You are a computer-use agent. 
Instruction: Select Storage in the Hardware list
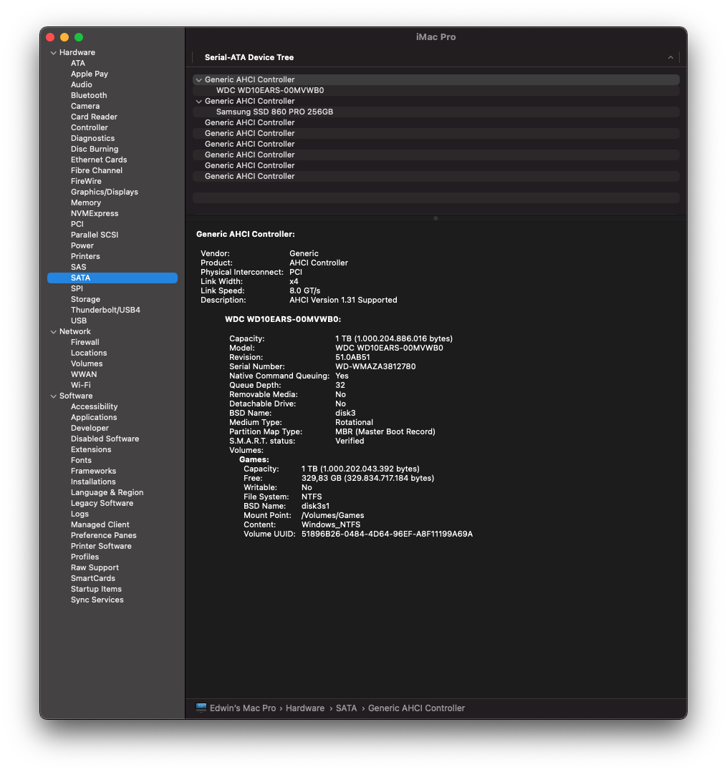point(85,299)
